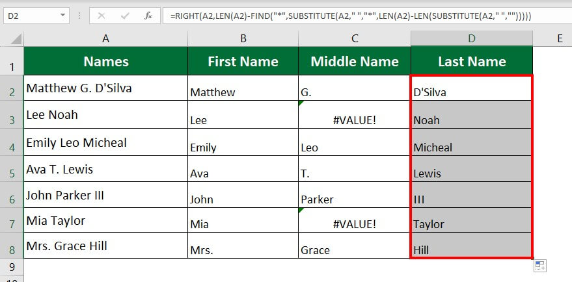Select column E header
Screen dimensions: 572x282
[560, 39]
